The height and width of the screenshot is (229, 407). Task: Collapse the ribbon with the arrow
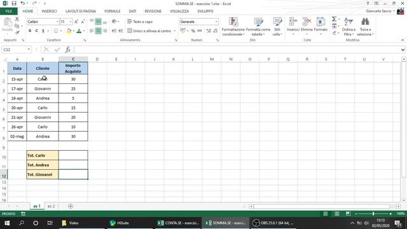click(x=403, y=40)
